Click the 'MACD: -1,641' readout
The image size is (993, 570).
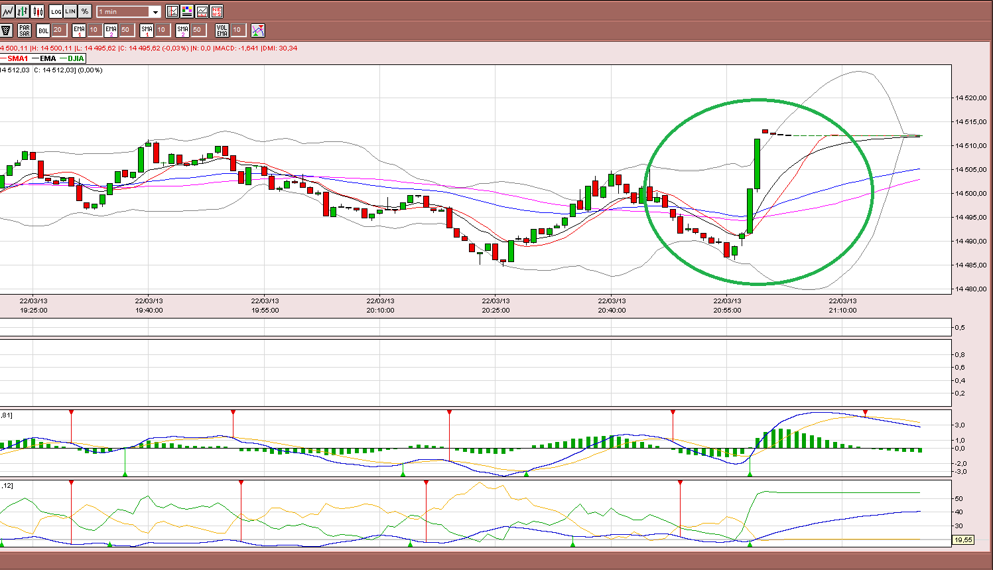pyautogui.click(x=236, y=48)
